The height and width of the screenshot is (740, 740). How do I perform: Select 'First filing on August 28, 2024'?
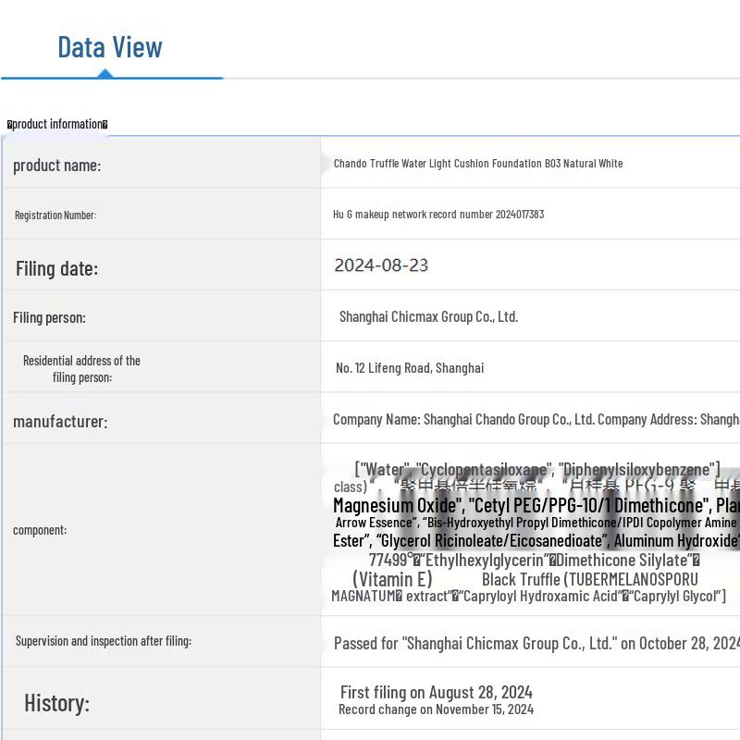point(436,692)
